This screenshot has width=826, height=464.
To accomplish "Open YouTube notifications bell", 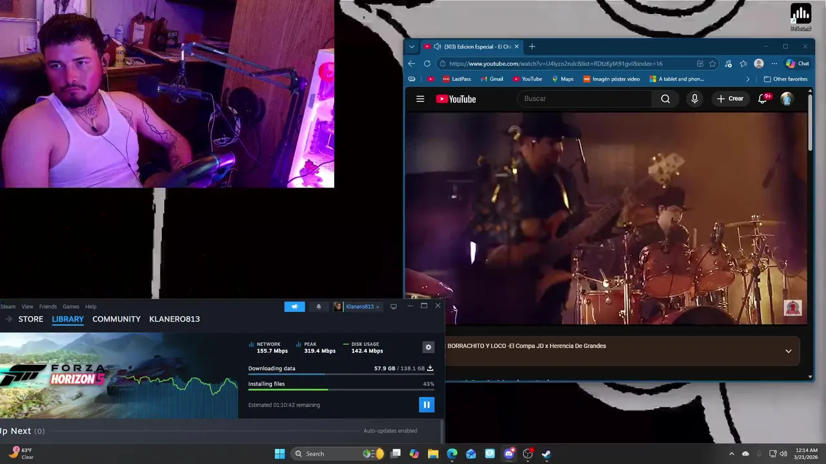I will click(x=763, y=99).
